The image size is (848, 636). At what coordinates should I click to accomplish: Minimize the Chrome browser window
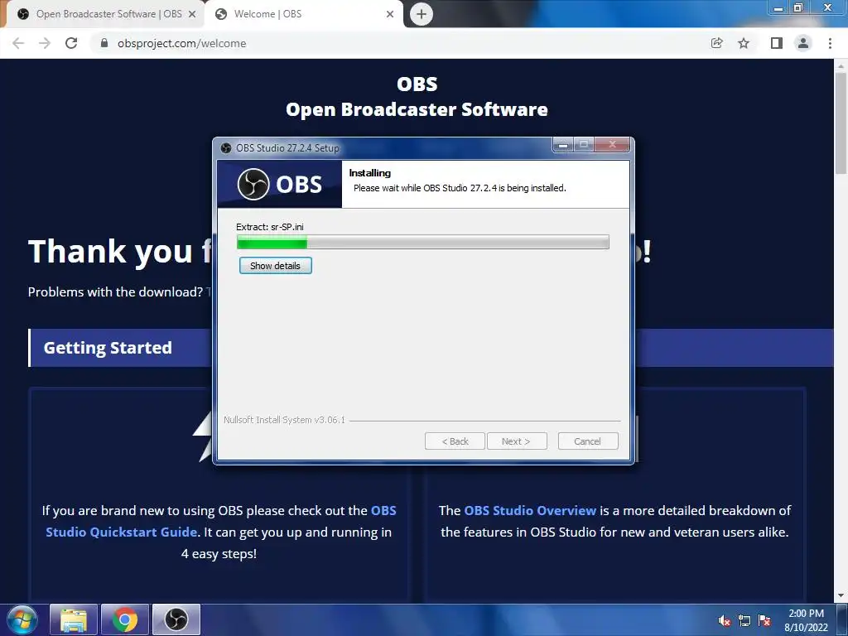778,7
